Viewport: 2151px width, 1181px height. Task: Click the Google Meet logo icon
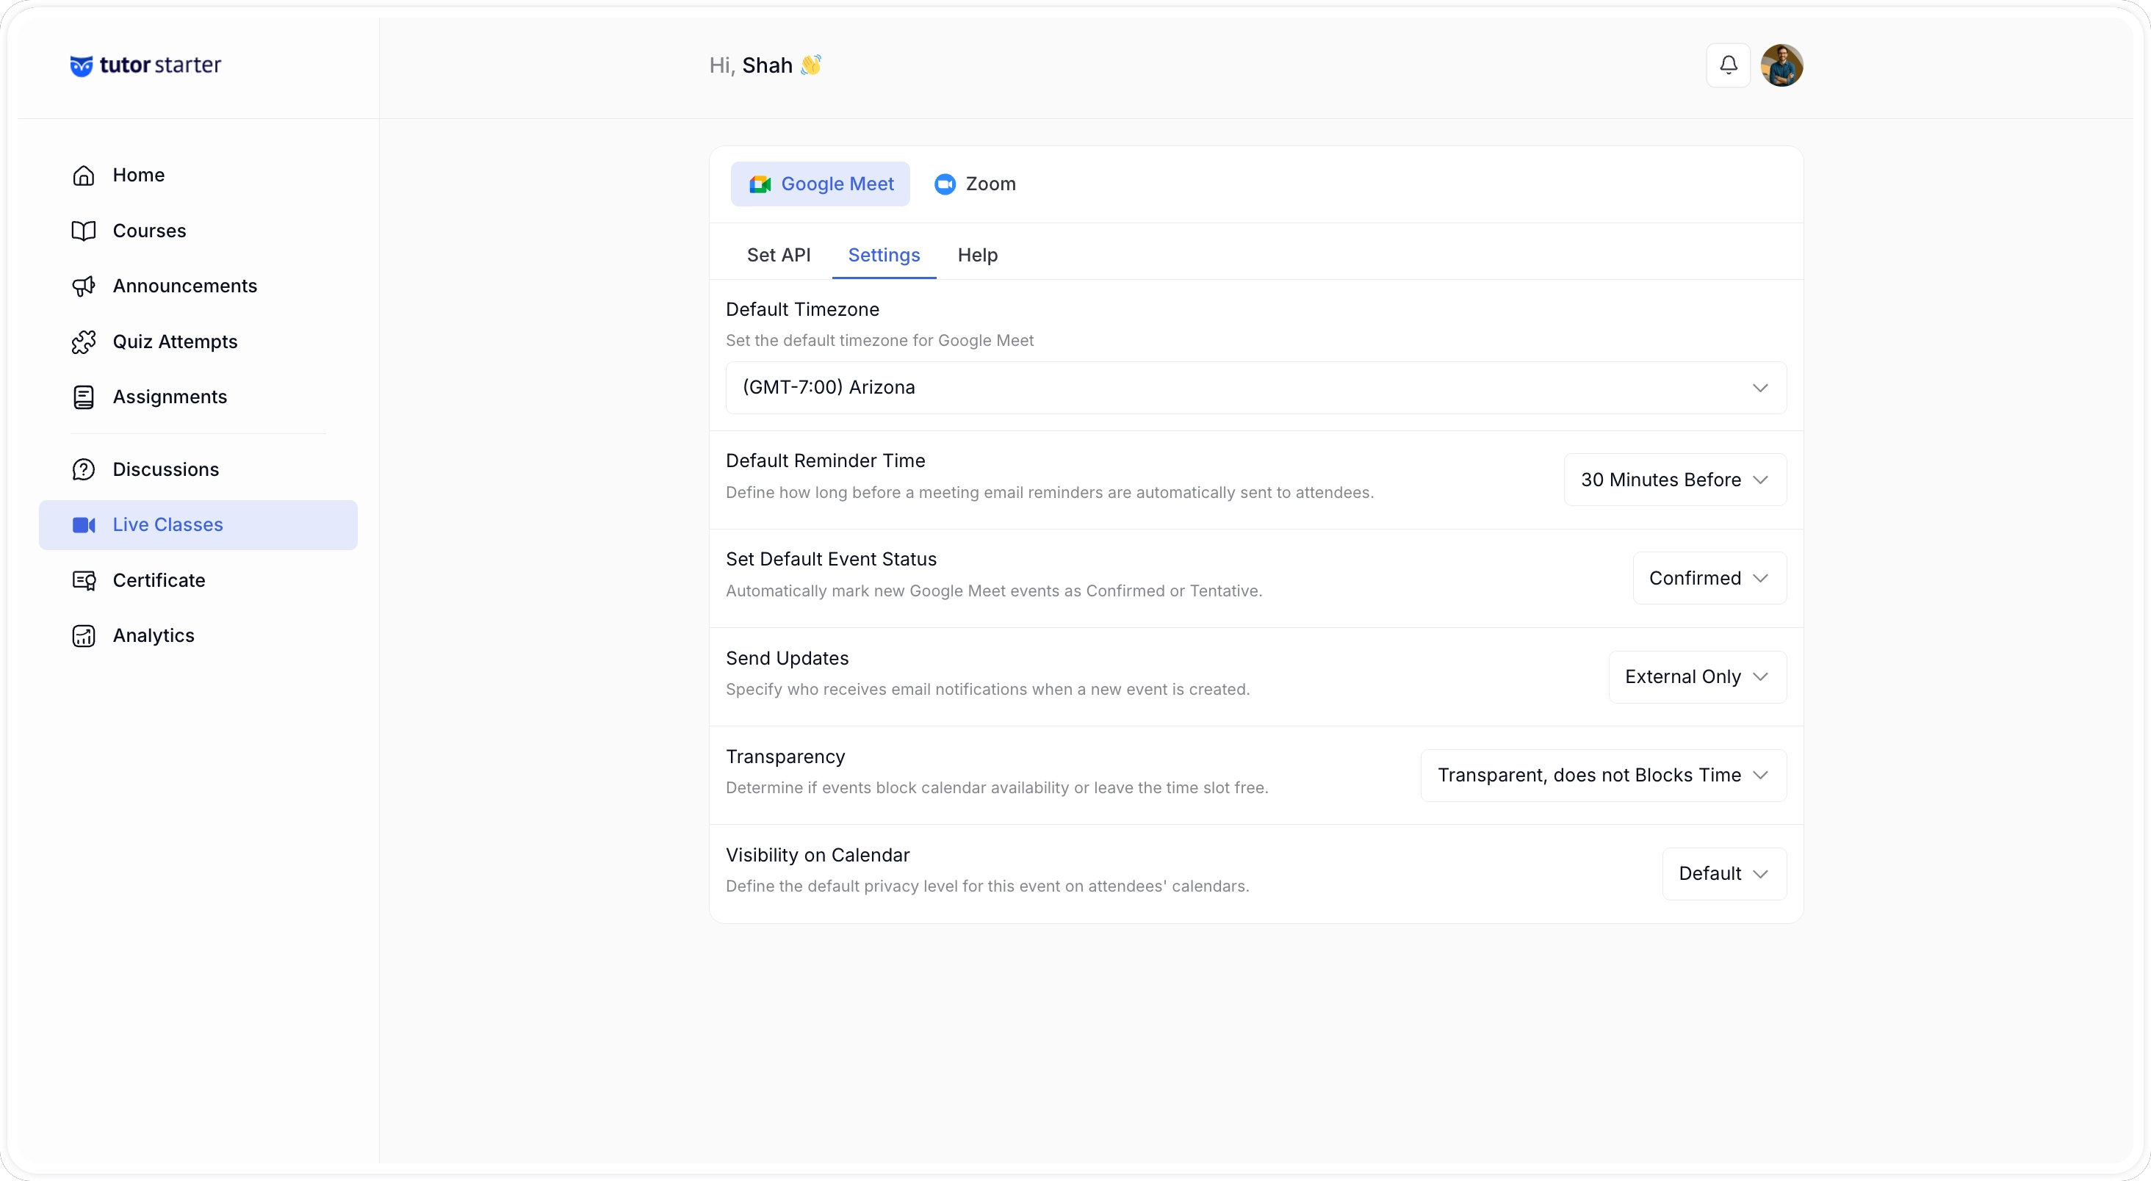click(760, 184)
